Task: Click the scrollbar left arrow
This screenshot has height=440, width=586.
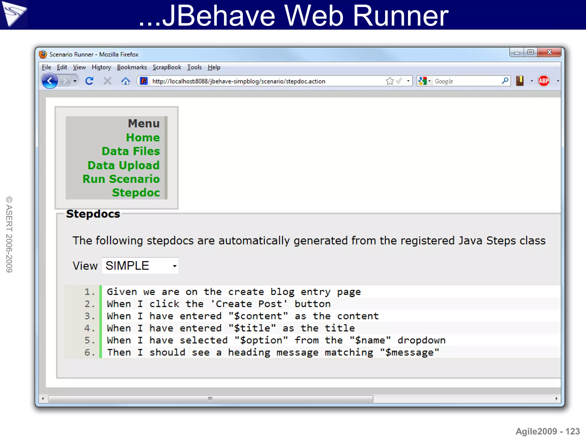Action: [x=43, y=398]
